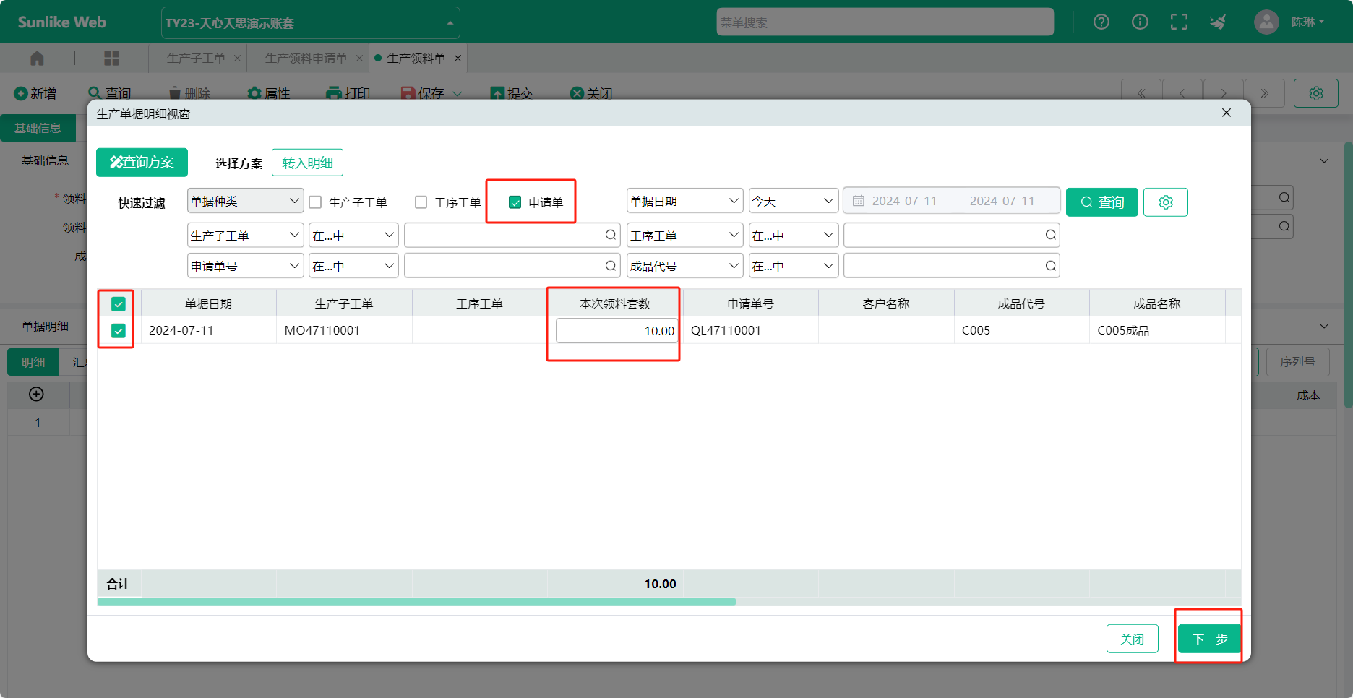Click the 提交 toolbar button
1353x698 pixels.
tap(512, 93)
